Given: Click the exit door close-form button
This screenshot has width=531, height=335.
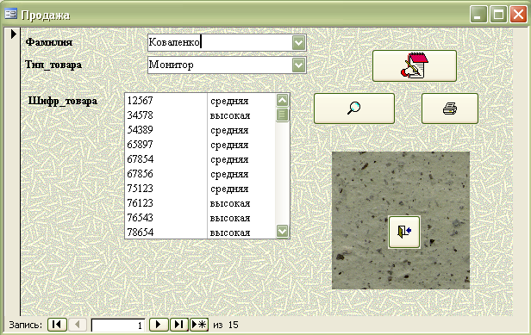Looking at the screenshot, I should 404,232.
